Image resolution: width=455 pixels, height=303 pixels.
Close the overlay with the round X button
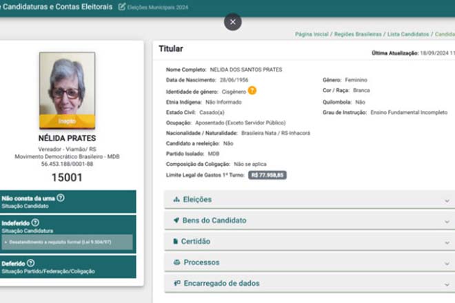coord(233,22)
